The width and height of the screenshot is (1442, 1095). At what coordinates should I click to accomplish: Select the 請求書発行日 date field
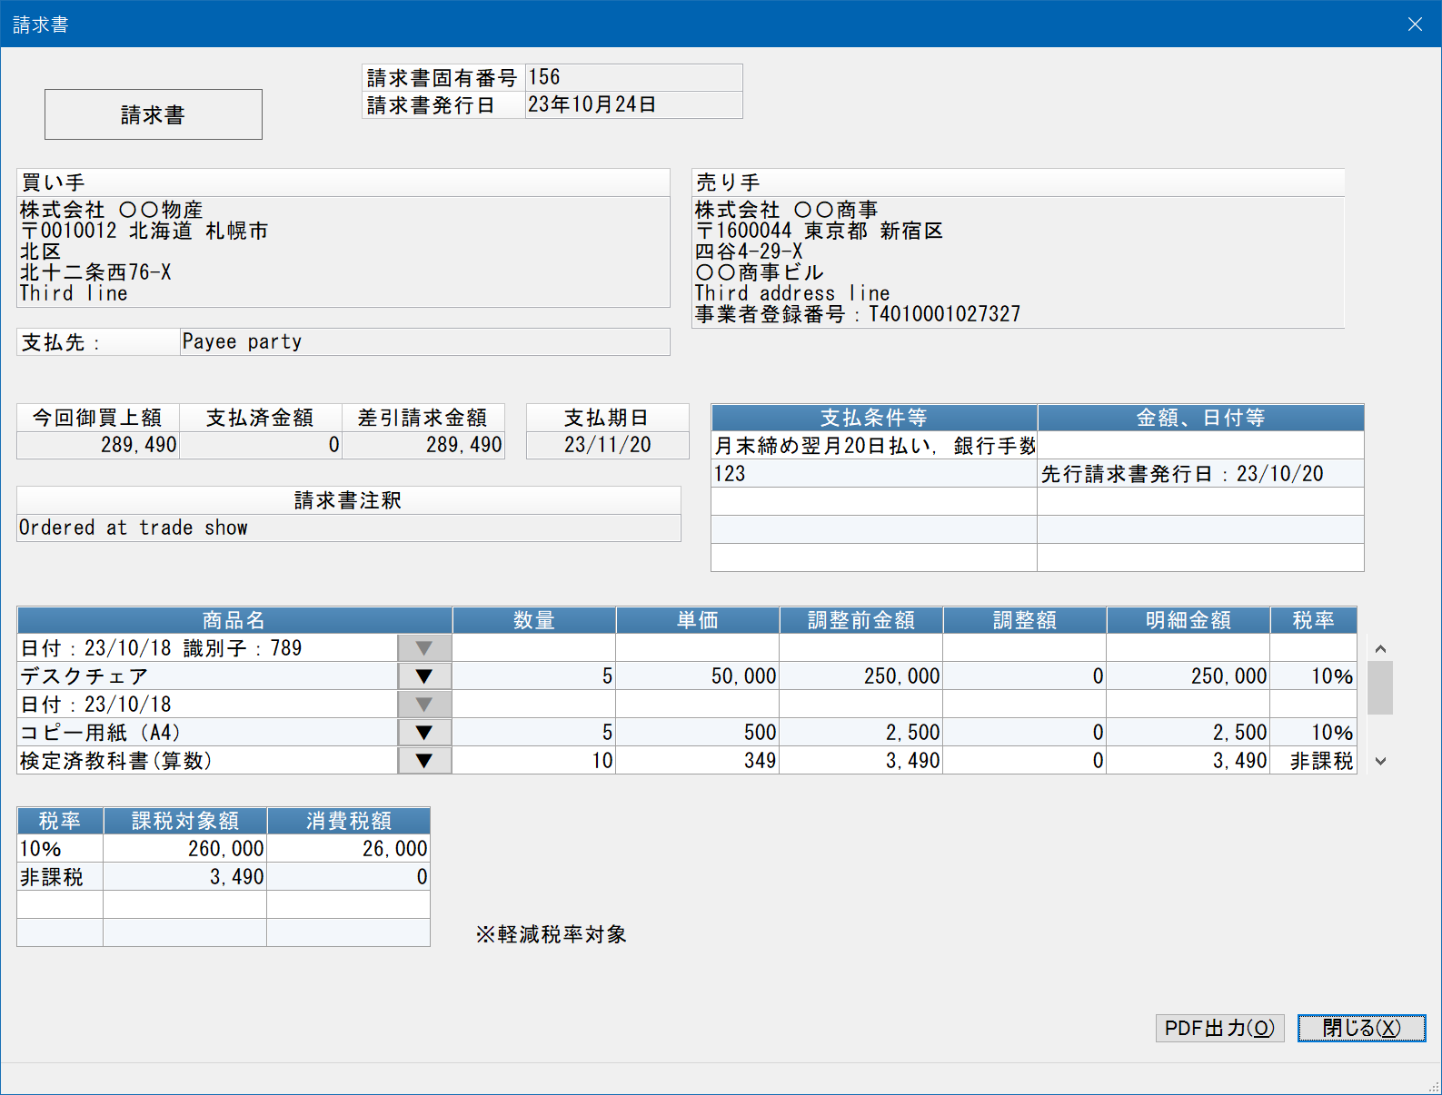tap(634, 104)
